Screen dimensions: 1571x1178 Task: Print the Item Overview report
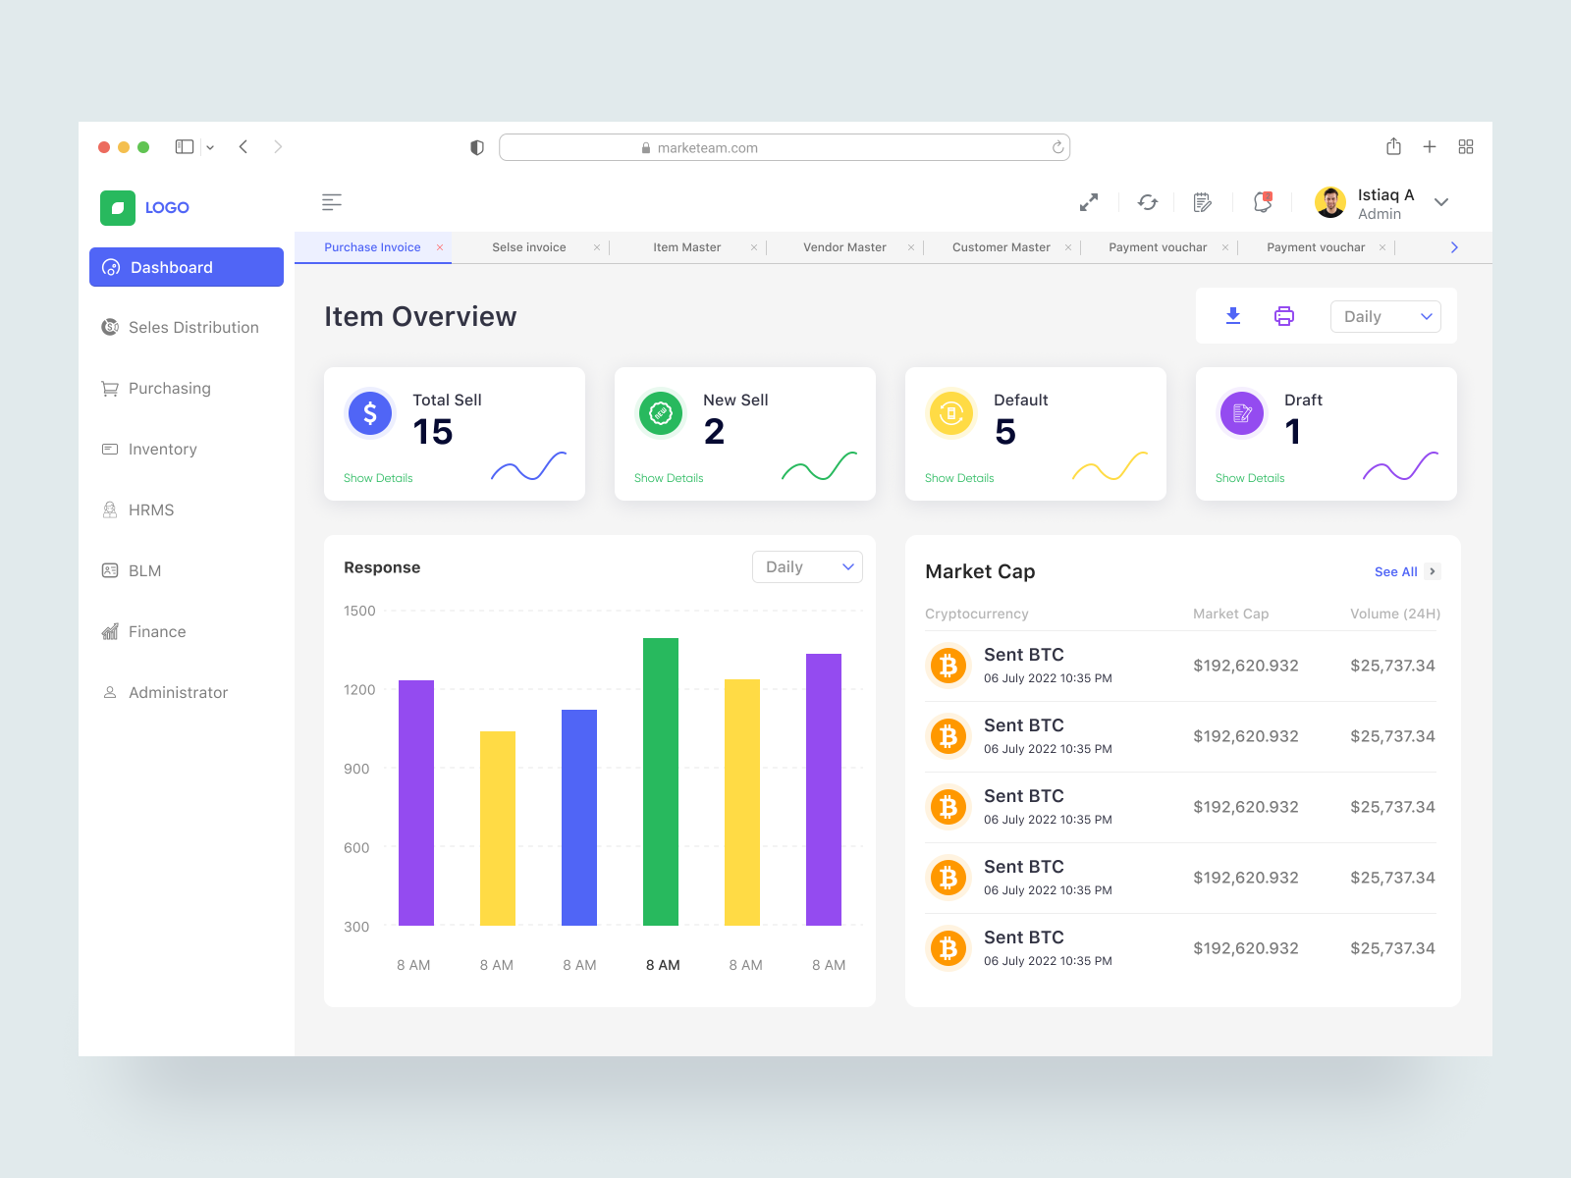point(1284,315)
